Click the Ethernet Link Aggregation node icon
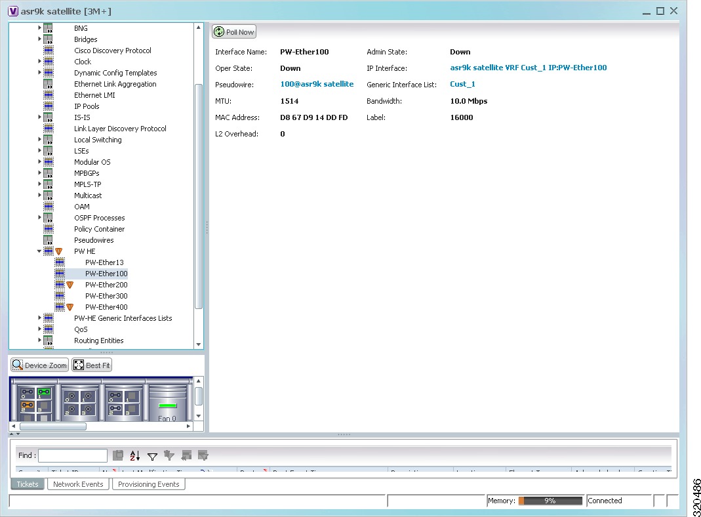This screenshot has width=701, height=517. pos(49,83)
